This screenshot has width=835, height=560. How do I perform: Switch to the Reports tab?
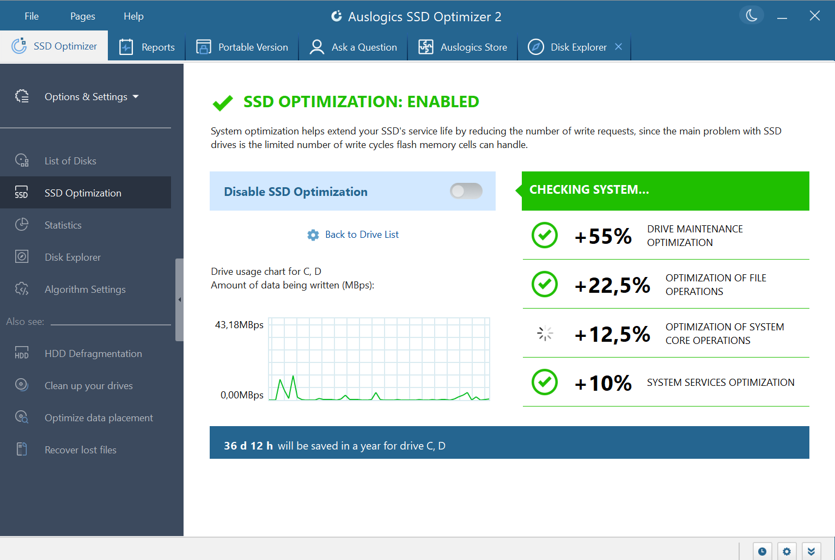(x=147, y=47)
